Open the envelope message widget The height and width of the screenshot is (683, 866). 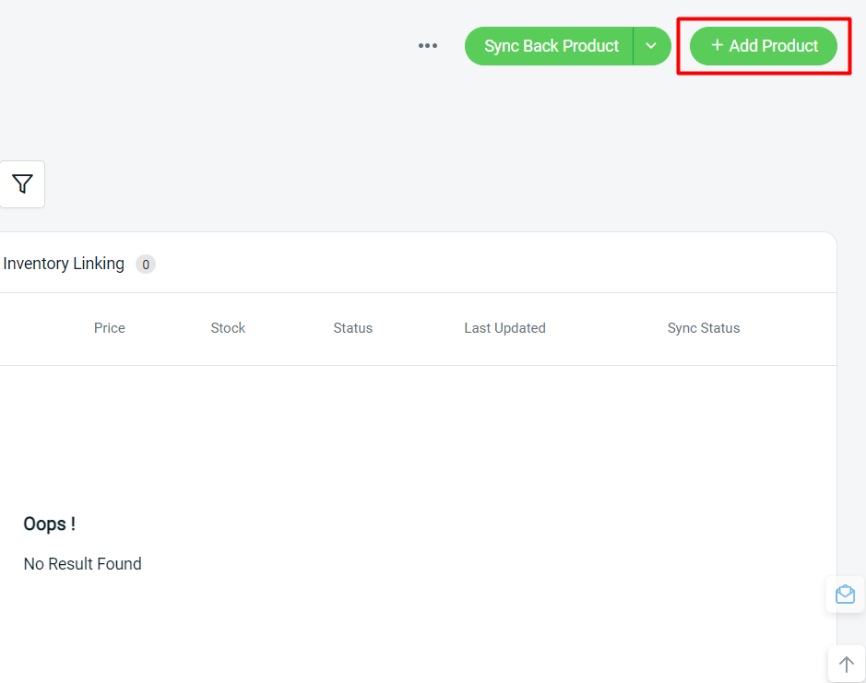point(845,595)
